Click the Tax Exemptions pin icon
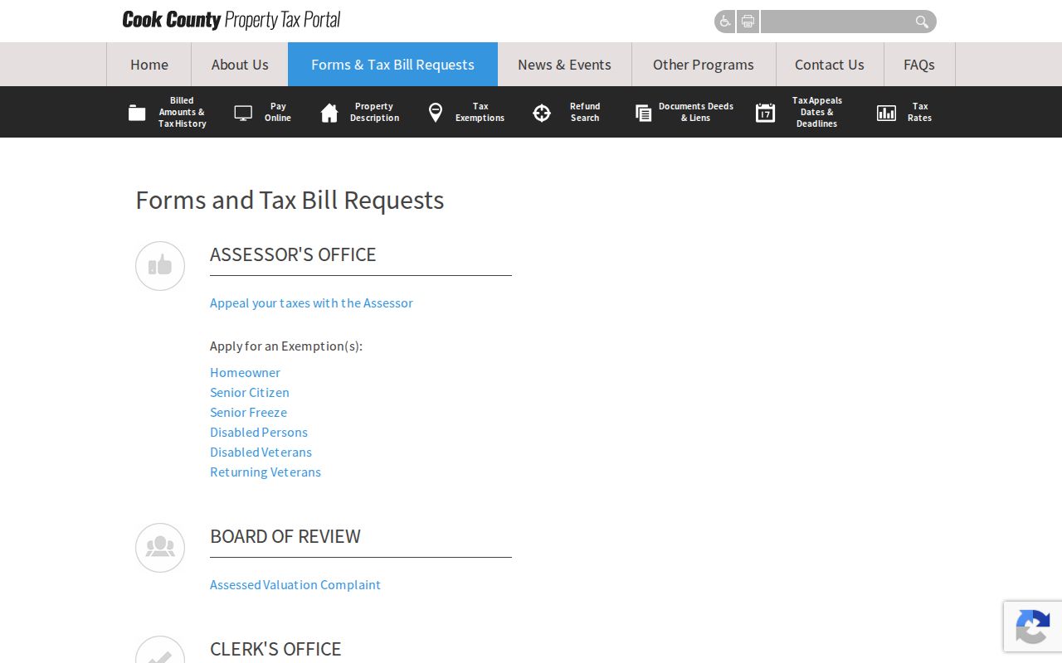Viewport: 1062px width, 663px height. click(x=435, y=113)
